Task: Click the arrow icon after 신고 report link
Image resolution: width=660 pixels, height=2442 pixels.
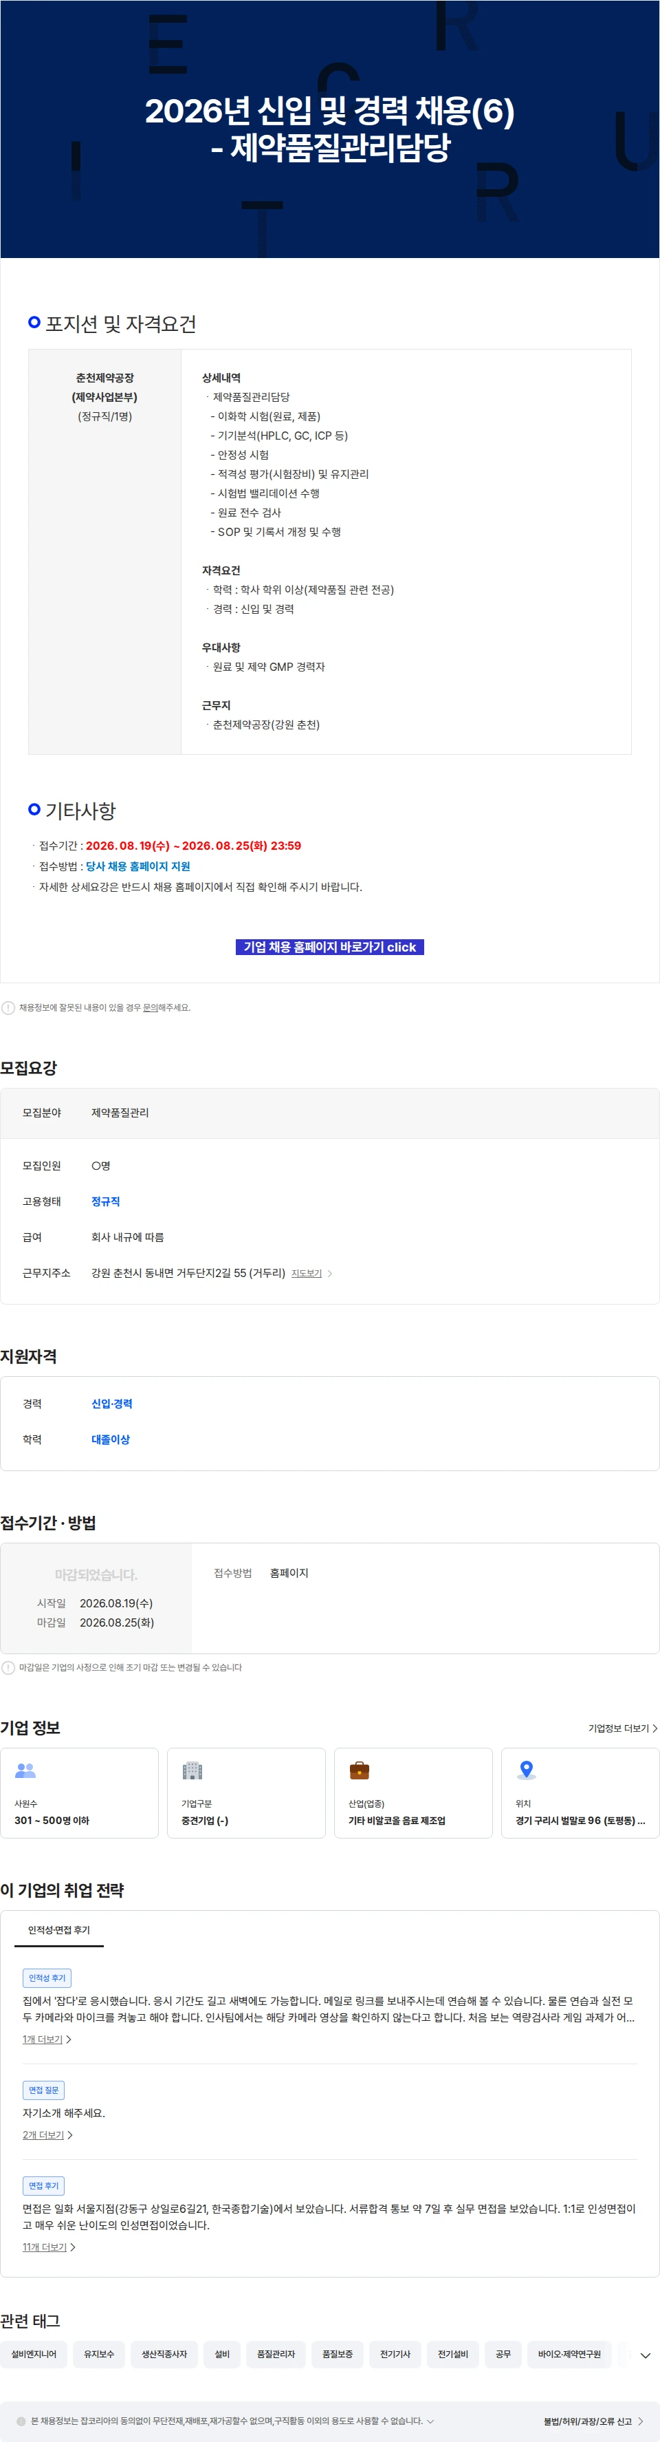Action: click(640, 2421)
